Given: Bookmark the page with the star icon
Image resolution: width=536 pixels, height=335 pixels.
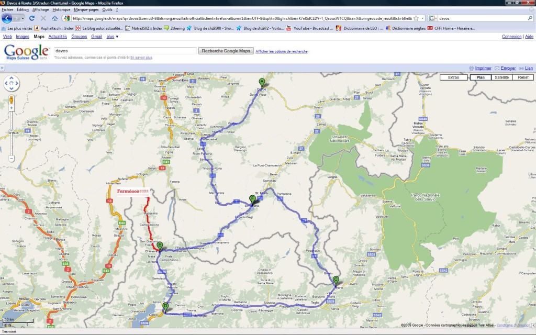Looking at the screenshot, I should coord(416,18).
